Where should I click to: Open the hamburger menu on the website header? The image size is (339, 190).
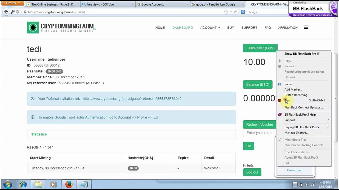pos(306,27)
